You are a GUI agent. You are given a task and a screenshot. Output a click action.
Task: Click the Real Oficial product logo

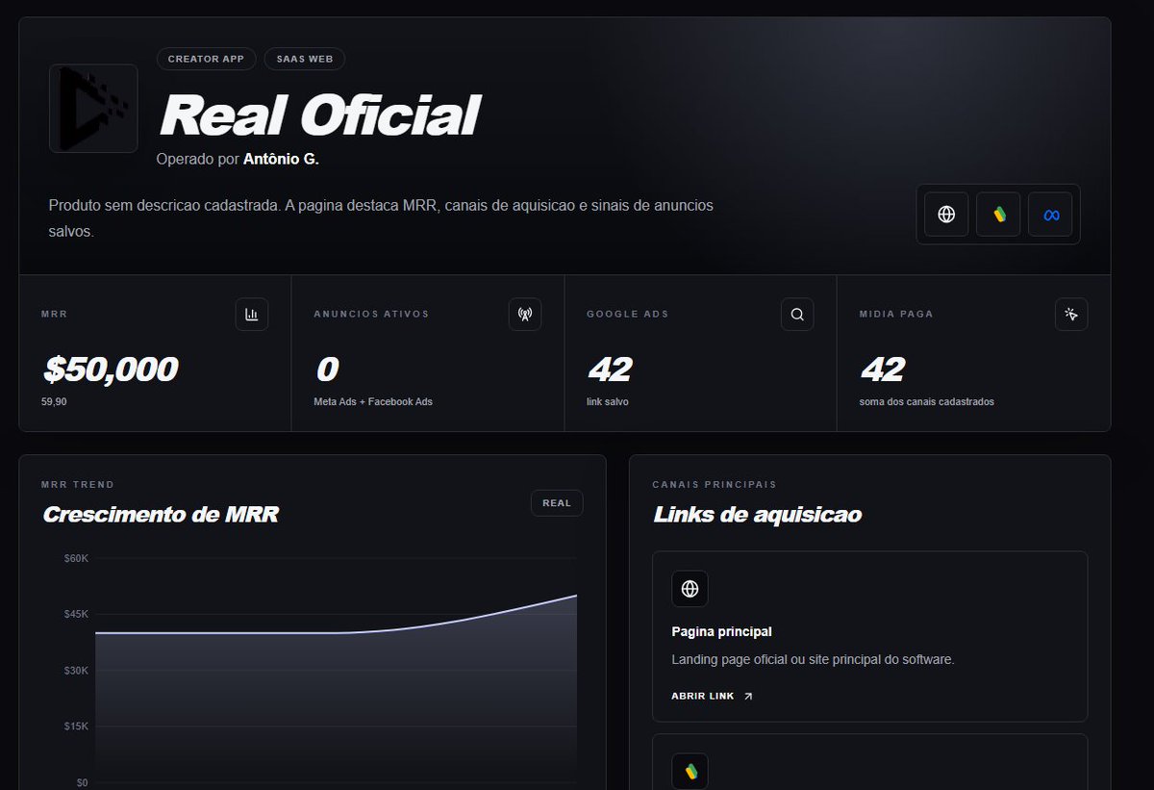click(x=93, y=108)
